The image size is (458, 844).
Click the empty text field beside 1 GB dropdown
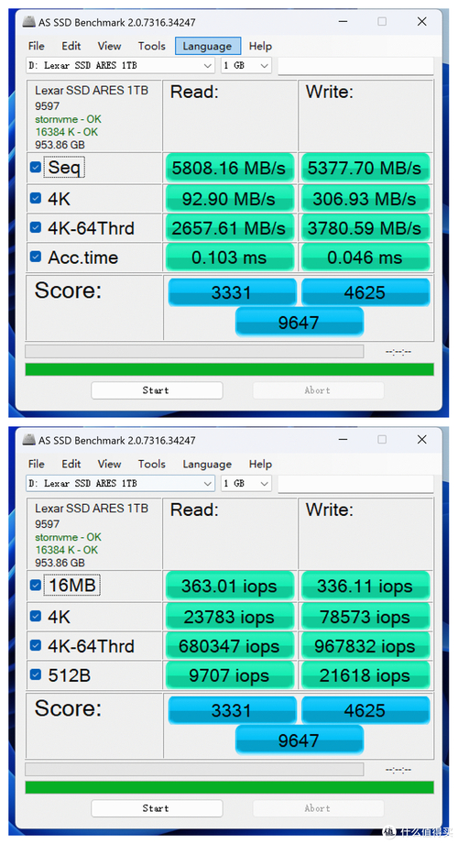[x=355, y=66]
